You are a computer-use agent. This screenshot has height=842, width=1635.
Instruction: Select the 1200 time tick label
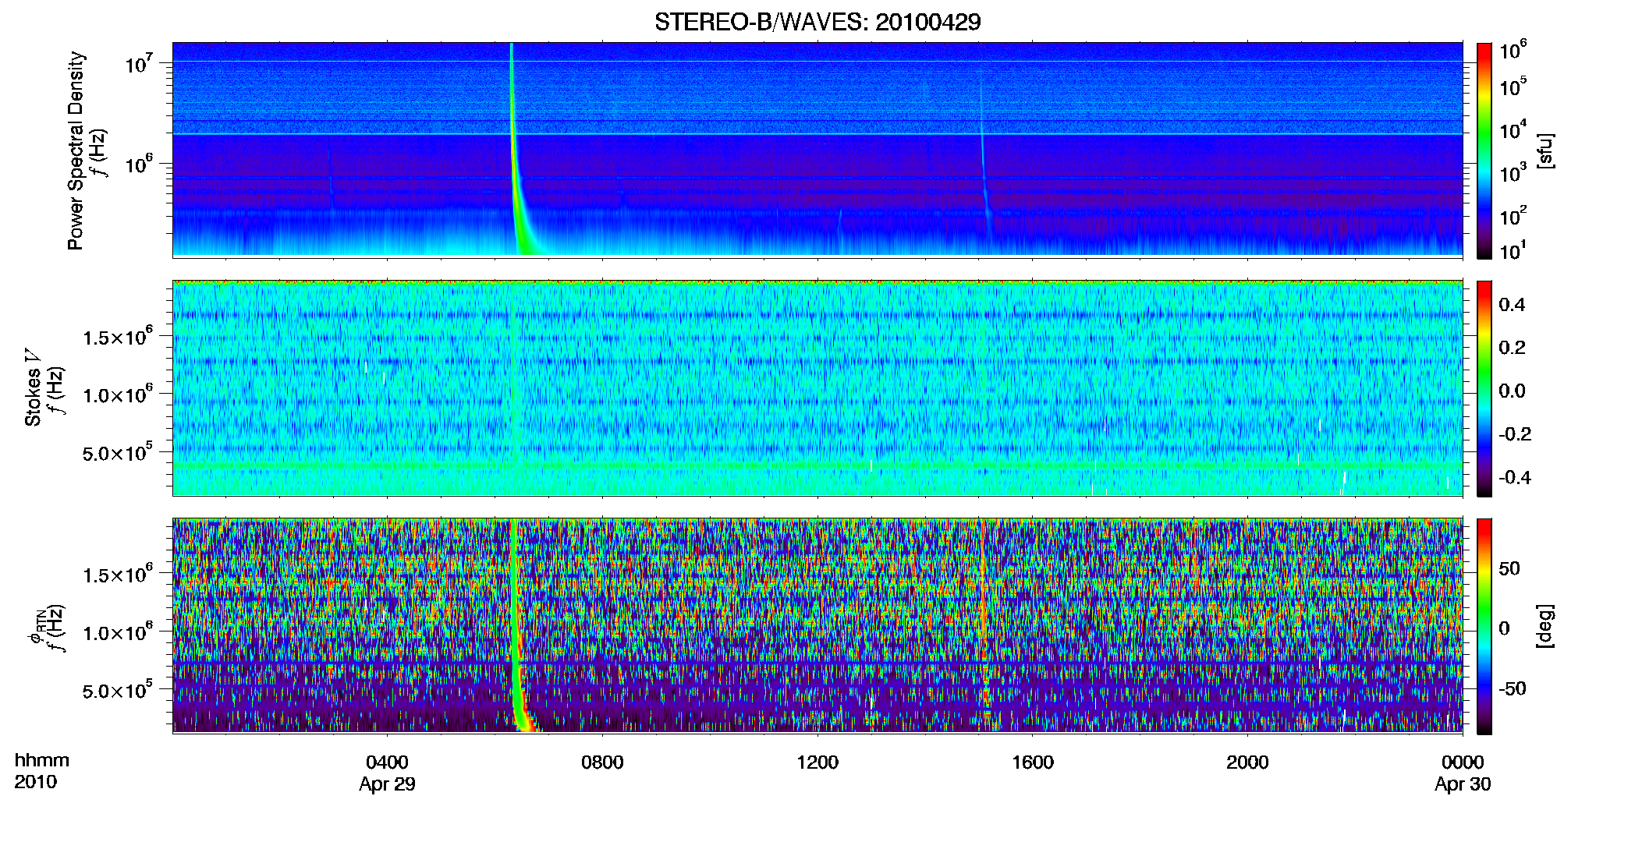pos(817,762)
